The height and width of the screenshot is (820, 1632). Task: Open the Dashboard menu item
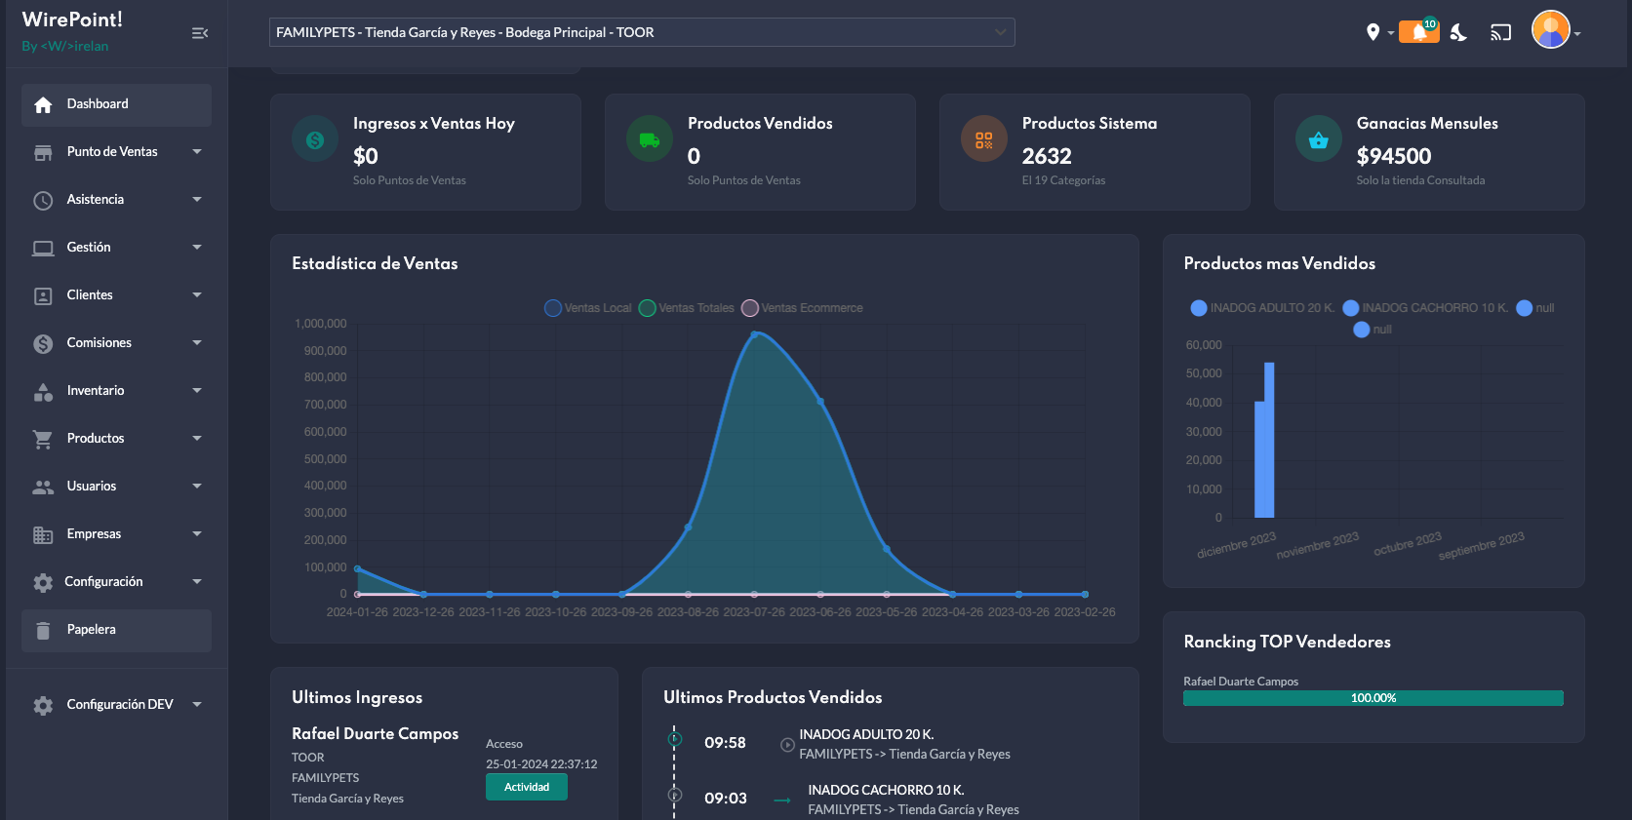coord(116,104)
